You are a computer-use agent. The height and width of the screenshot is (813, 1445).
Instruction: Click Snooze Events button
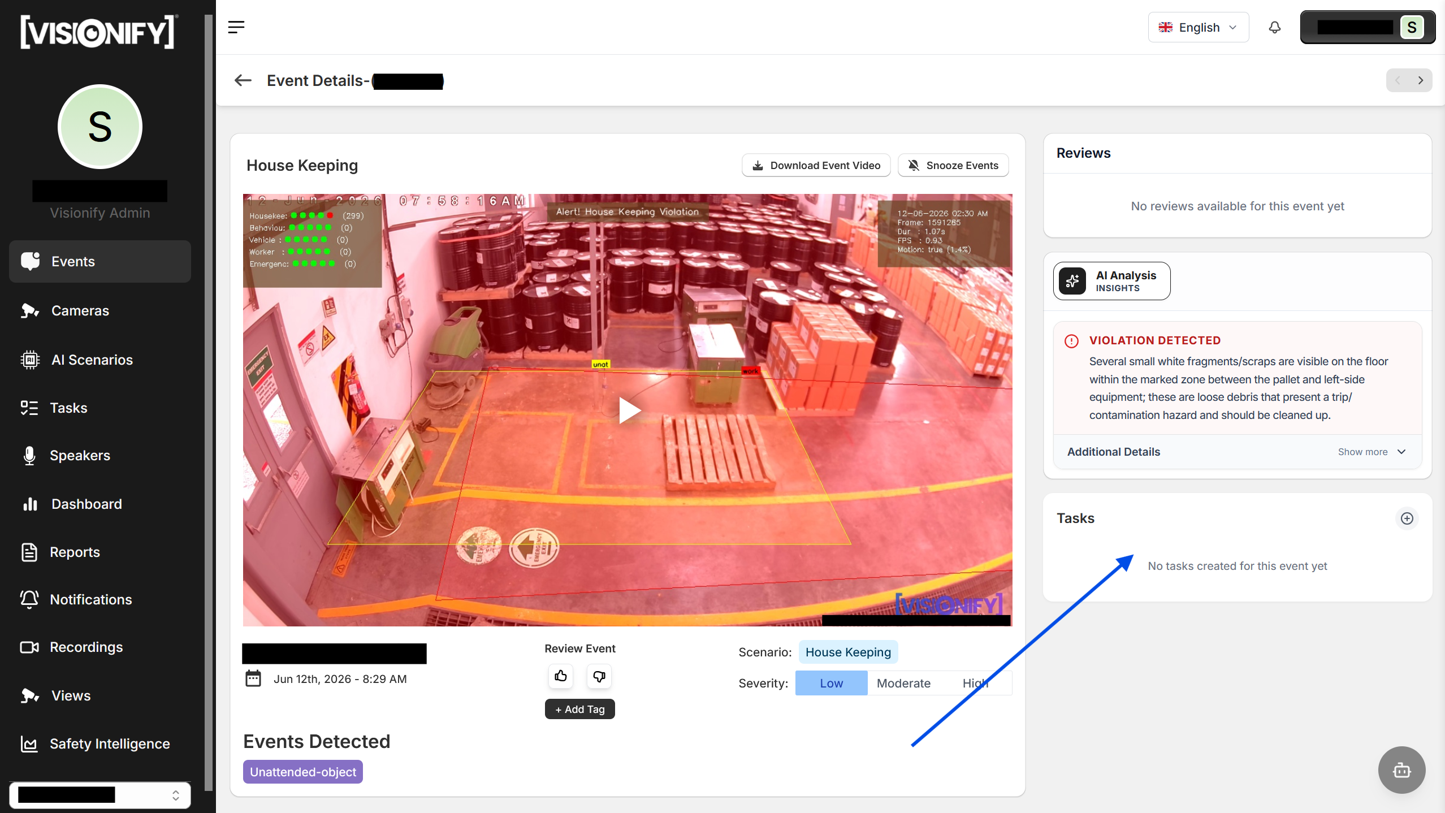coord(953,165)
